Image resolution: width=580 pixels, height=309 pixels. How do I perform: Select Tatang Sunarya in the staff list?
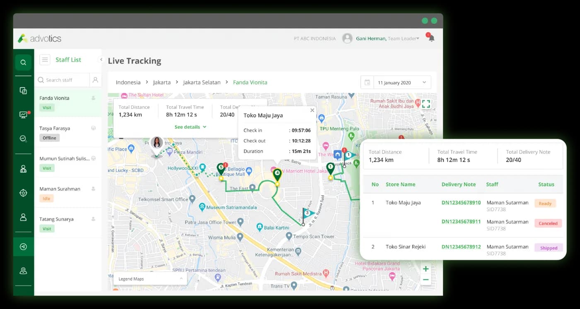(x=68, y=223)
